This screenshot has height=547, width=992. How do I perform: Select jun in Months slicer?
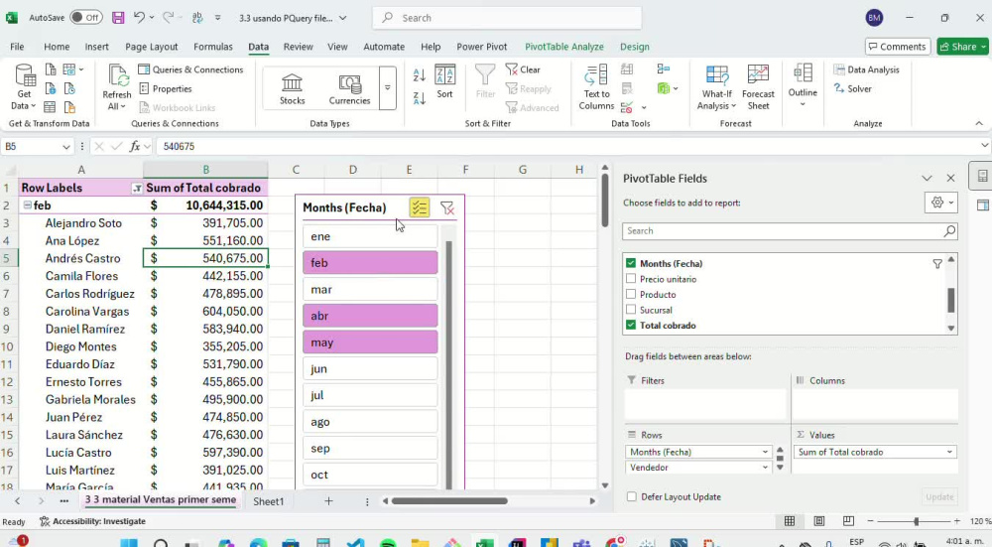370,368
